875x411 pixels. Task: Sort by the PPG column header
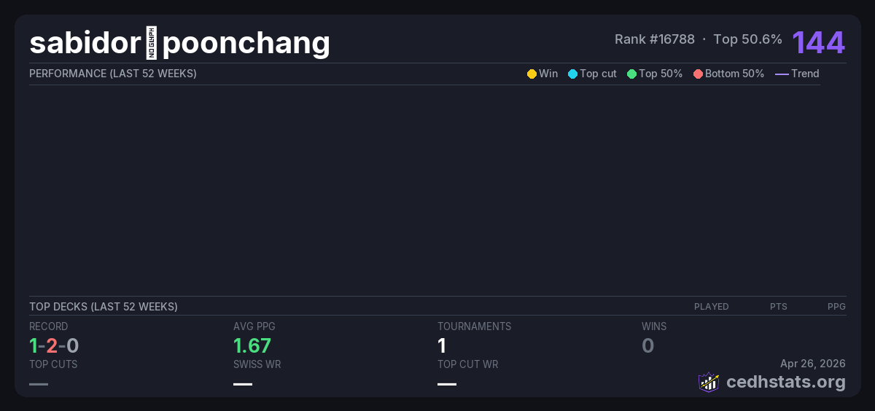pos(836,307)
